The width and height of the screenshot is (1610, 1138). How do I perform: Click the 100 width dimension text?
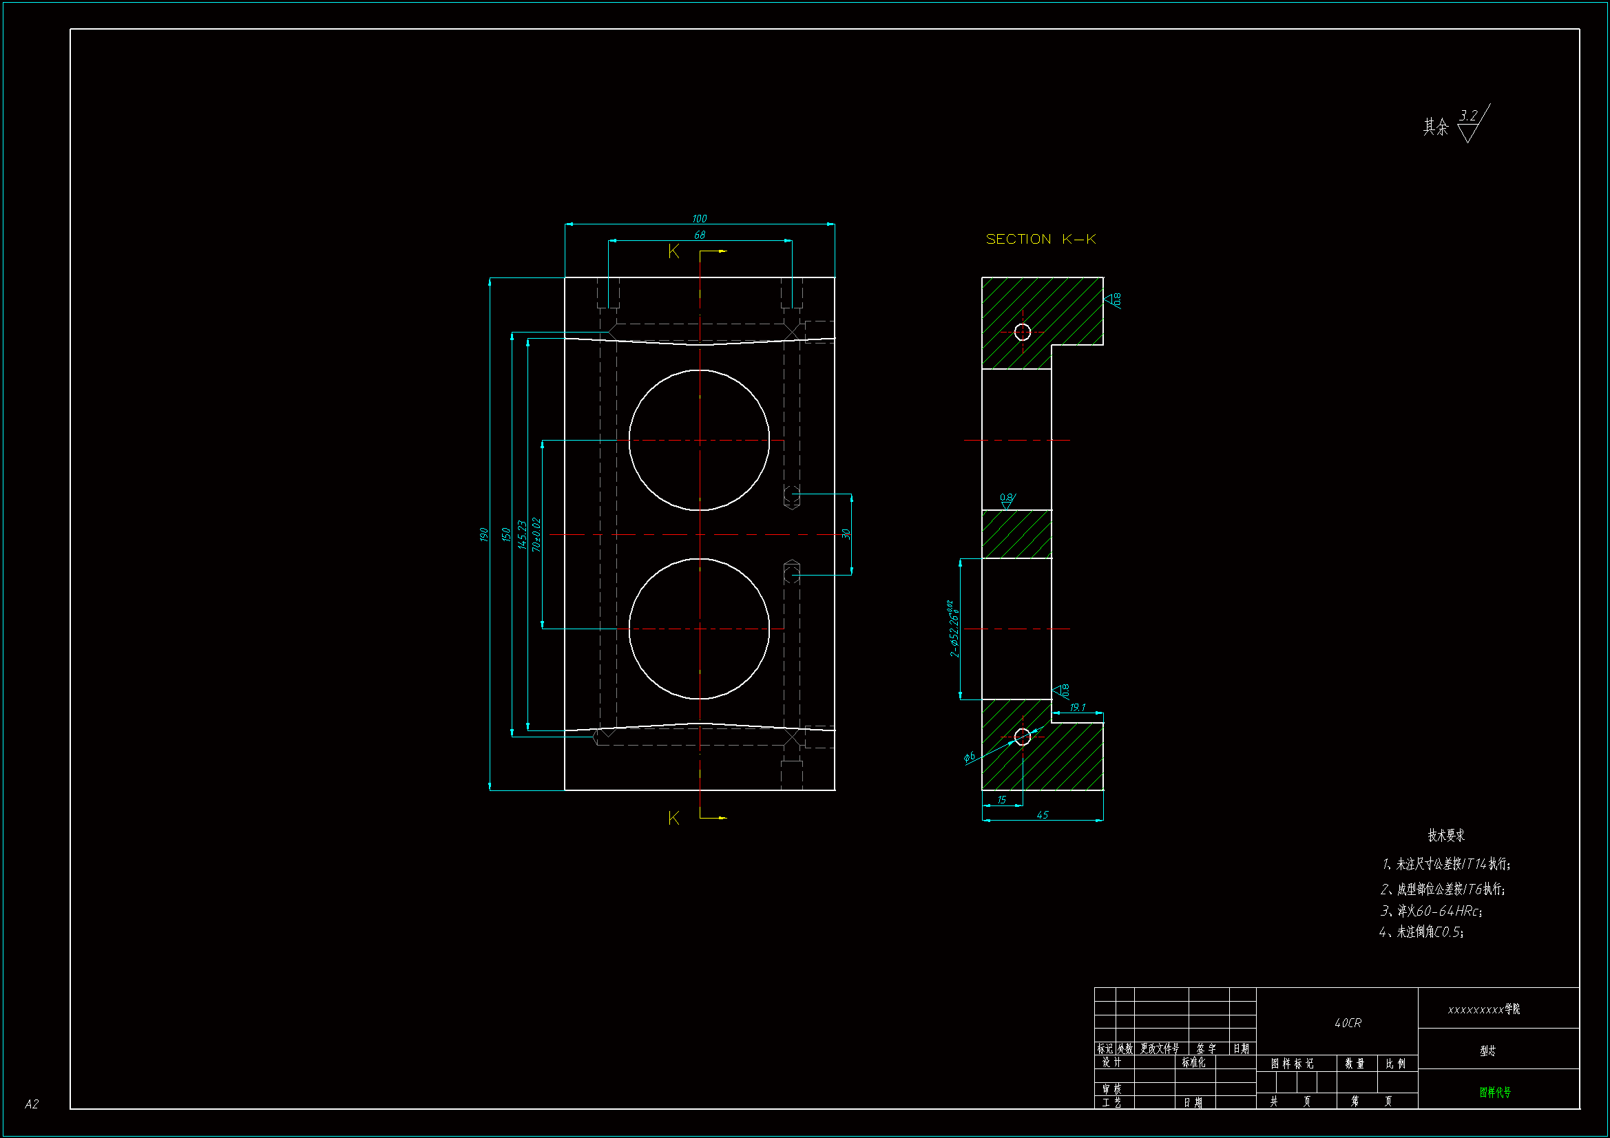[699, 219]
